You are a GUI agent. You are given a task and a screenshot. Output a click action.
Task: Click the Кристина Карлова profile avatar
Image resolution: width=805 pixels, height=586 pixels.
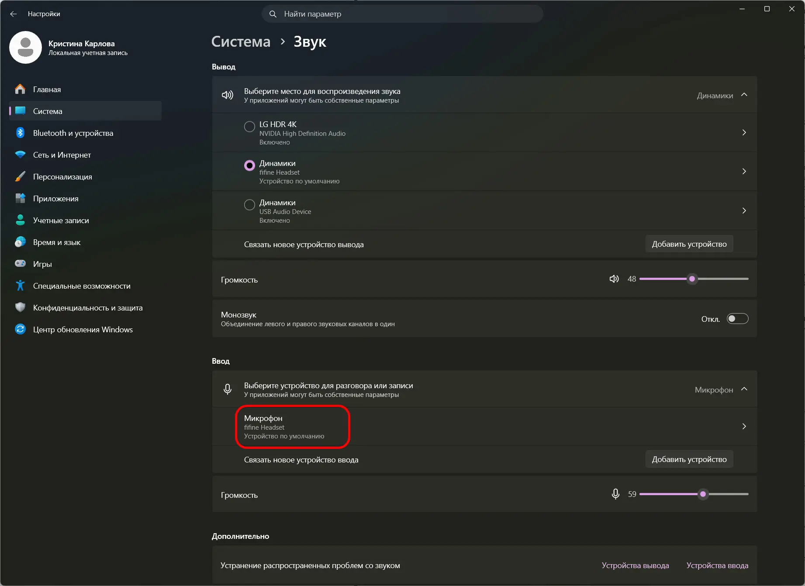tap(25, 47)
